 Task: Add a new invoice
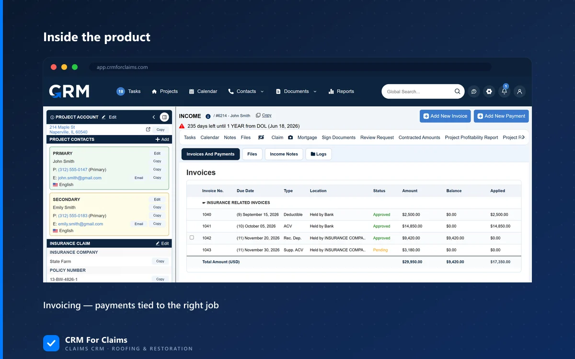[445, 116]
